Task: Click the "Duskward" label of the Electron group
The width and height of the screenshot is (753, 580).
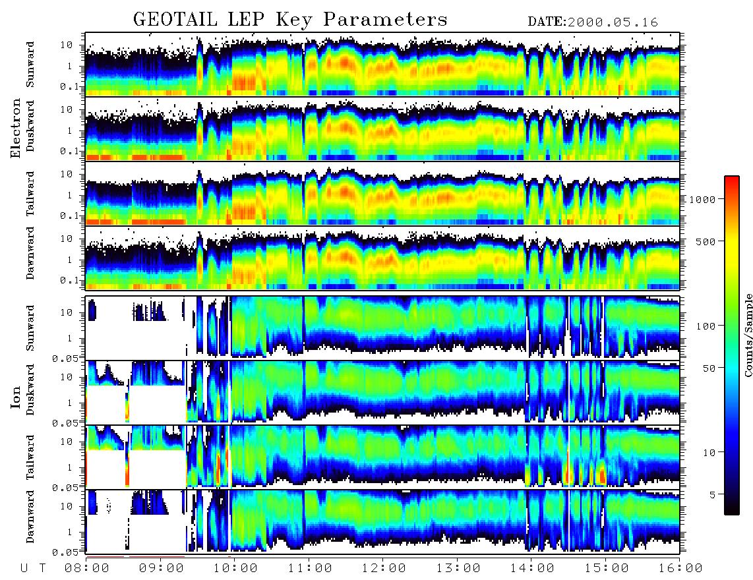Action: tap(30, 126)
